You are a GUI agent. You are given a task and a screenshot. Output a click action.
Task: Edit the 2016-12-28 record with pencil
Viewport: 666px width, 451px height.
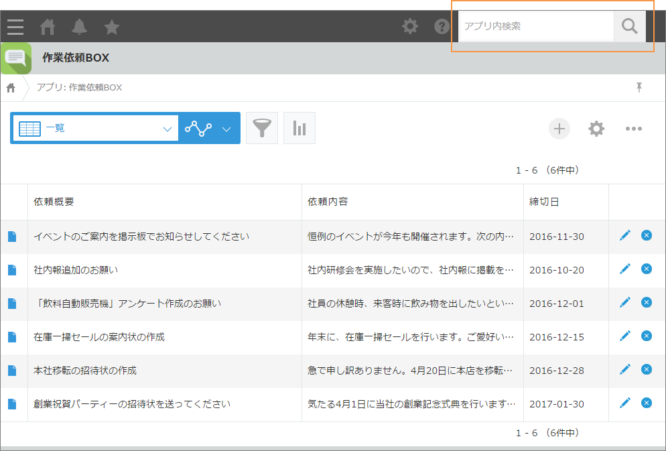[x=625, y=369]
